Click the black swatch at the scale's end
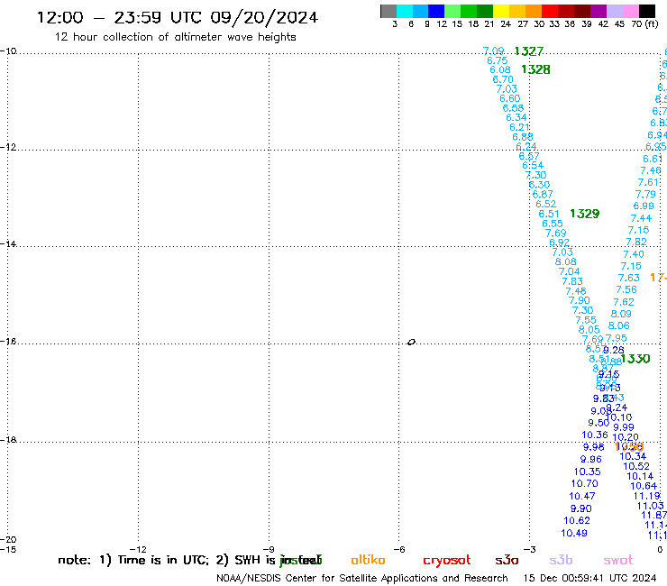This screenshot has height=586, width=667. 647,11
